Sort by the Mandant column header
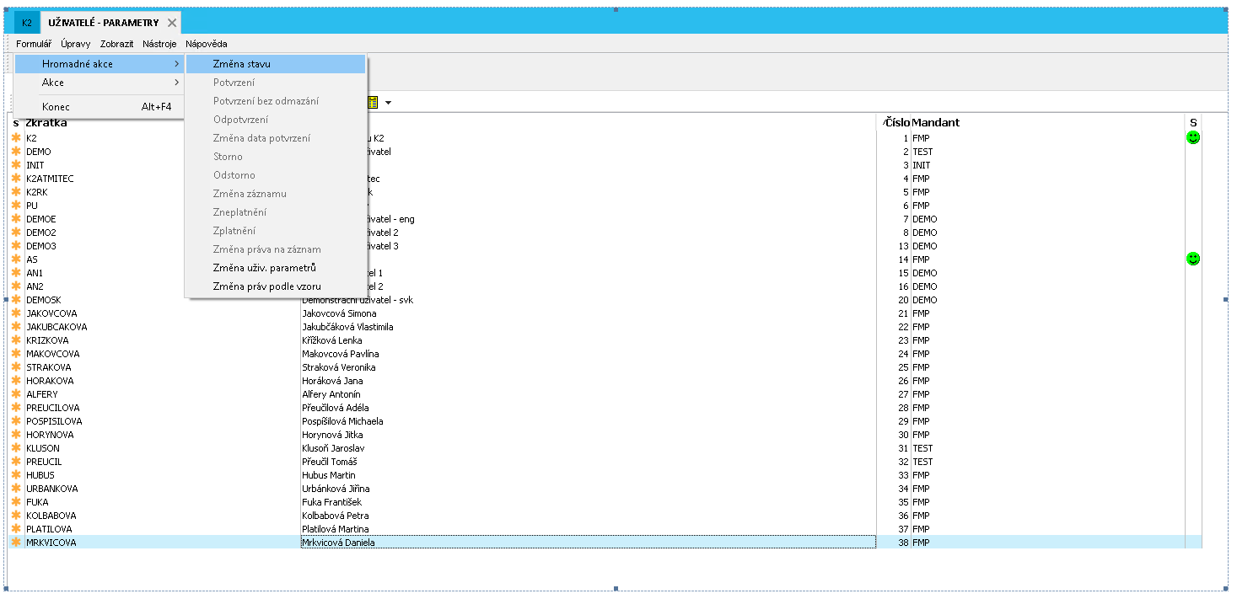Viewport: 1237px width, 599px height. (x=936, y=122)
